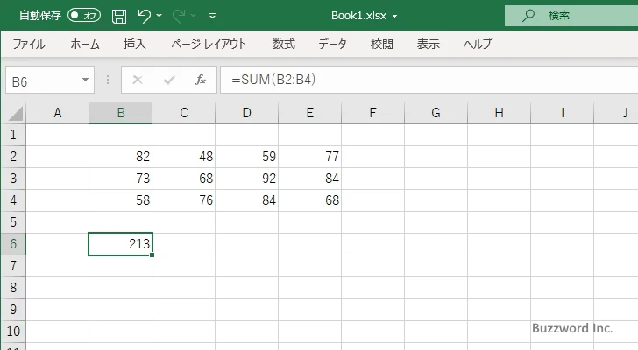Open the ファイル tab
This screenshot has width=638, height=350.
point(29,44)
